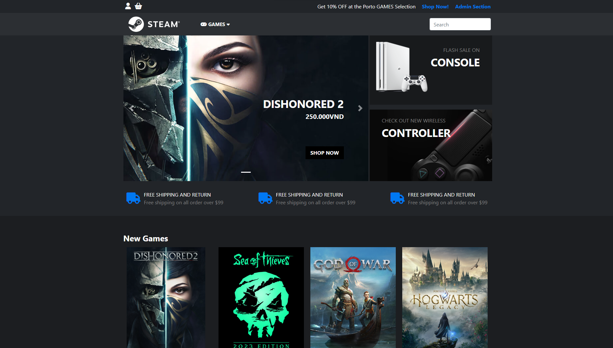Click the Steam logo
Viewport: 613px width, 348px height.
(154, 24)
